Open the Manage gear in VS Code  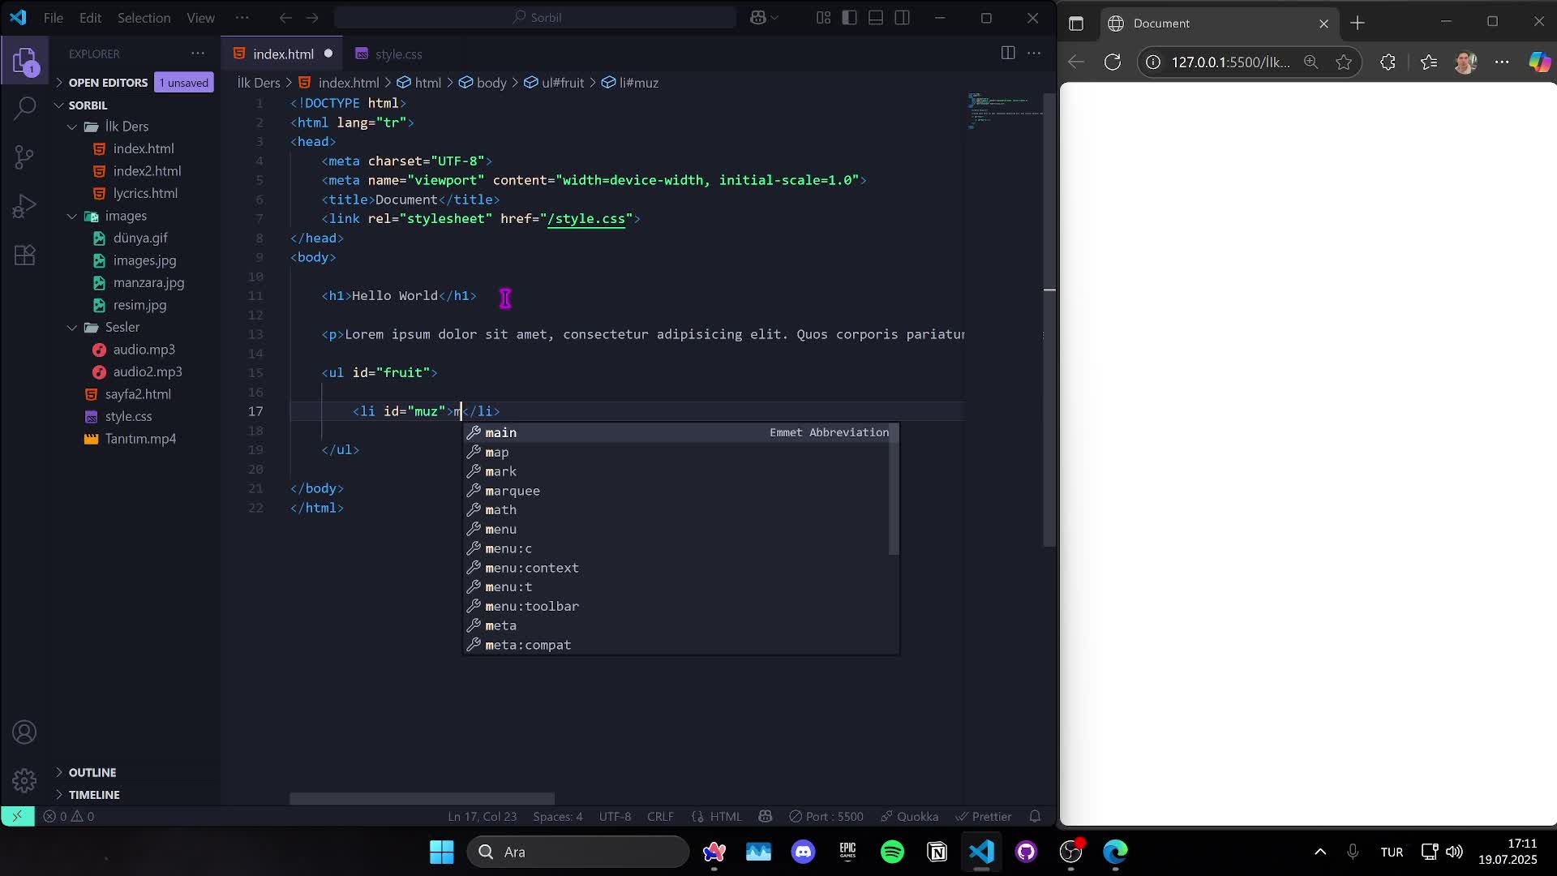[24, 780]
